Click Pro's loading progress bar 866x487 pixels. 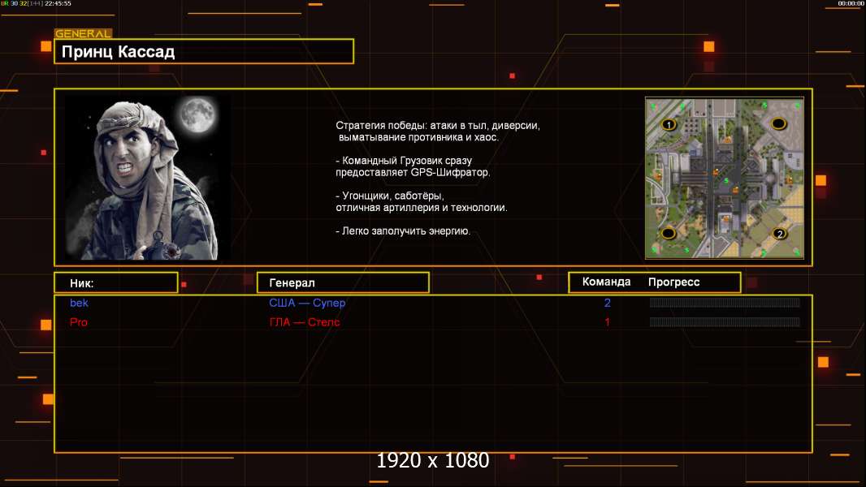pyautogui.click(x=725, y=322)
